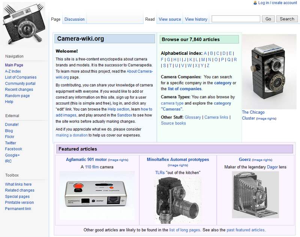Switch to the Read tab
300x237 pixels.
pyautogui.click(x=150, y=19)
